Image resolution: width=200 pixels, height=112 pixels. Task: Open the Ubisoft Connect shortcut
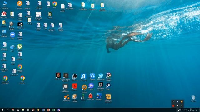[x=108, y=77]
